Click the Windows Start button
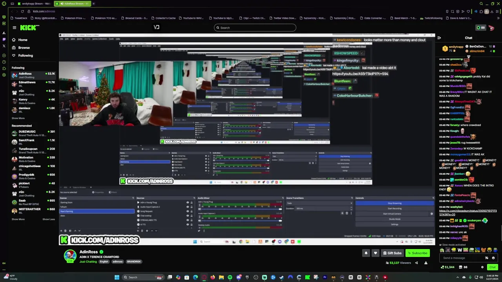The height and width of the screenshot is (282, 502). (116, 277)
